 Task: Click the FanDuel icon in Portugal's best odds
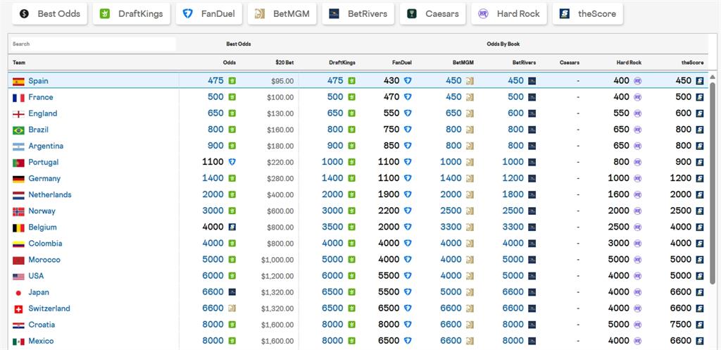click(x=232, y=162)
